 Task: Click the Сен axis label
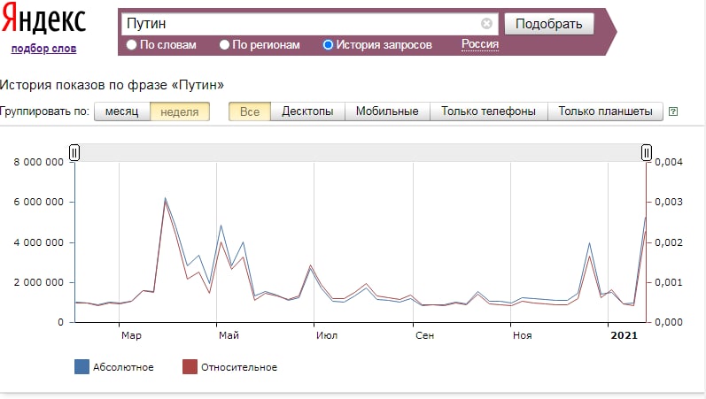click(x=424, y=335)
